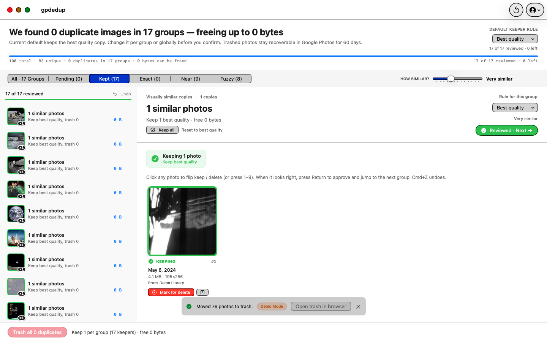
Task: Select the Earth globe thumbnail in group list
Action: pyautogui.click(x=16, y=214)
